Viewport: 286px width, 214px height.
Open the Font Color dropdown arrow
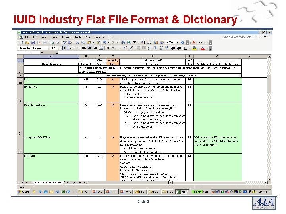click(207, 48)
